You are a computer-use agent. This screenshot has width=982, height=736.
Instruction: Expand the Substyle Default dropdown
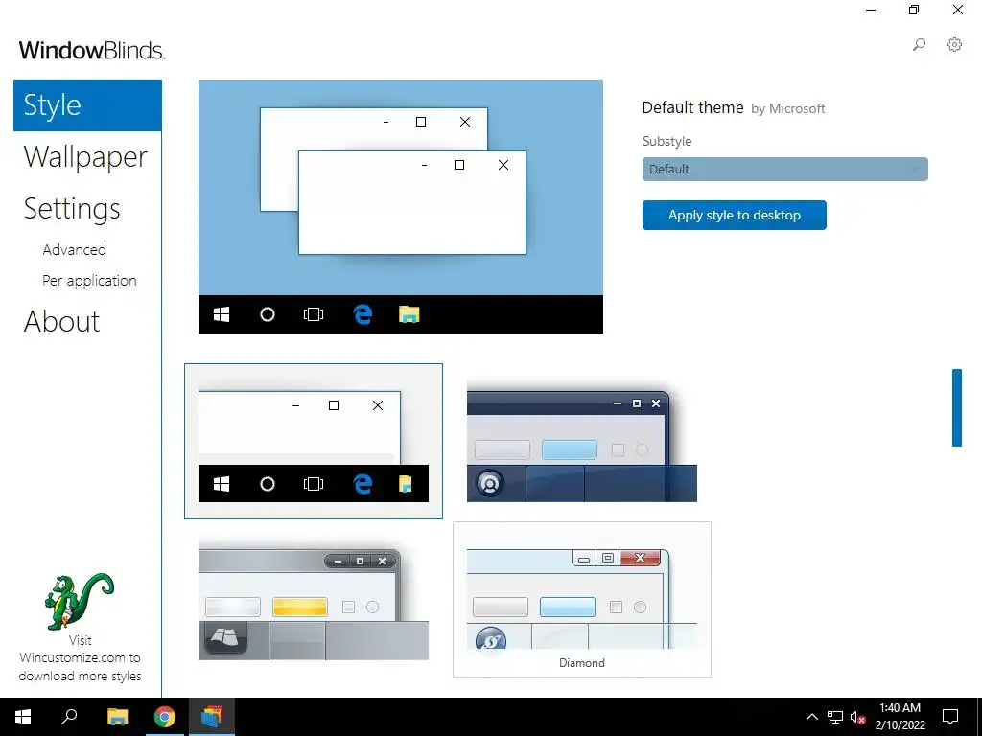coord(784,169)
